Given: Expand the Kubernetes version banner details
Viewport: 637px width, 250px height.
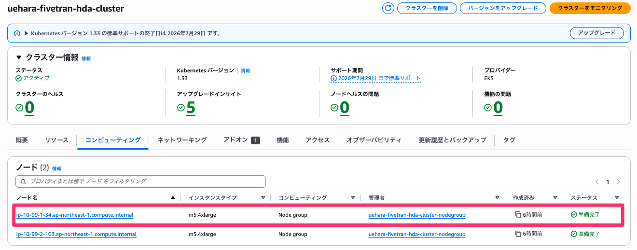Looking at the screenshot, I should tap(26, 33).
